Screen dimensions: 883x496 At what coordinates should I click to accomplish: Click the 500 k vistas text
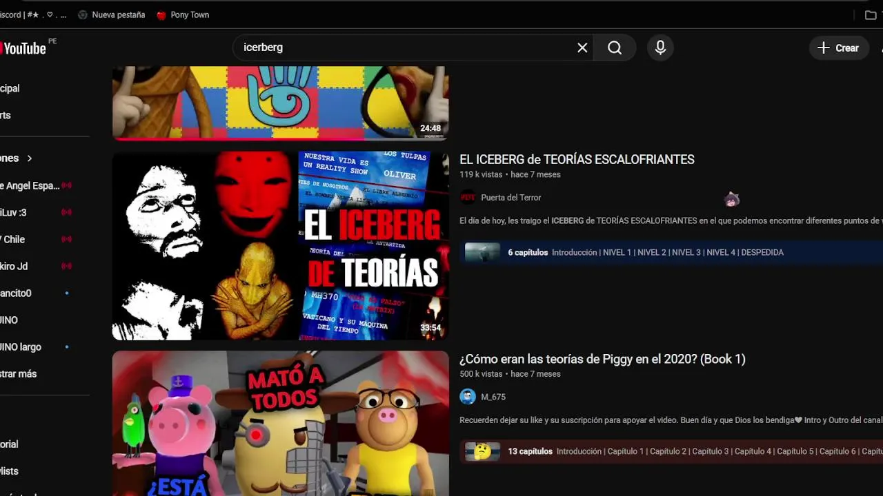click(x=481, y=374)
